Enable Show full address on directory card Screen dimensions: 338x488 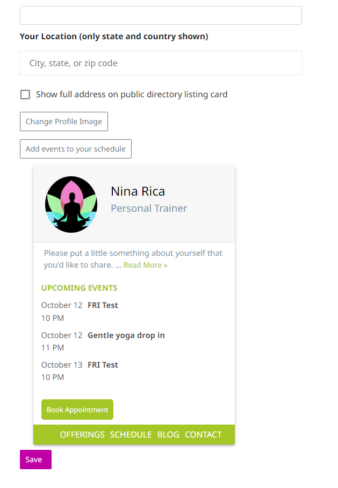[25, 94]
